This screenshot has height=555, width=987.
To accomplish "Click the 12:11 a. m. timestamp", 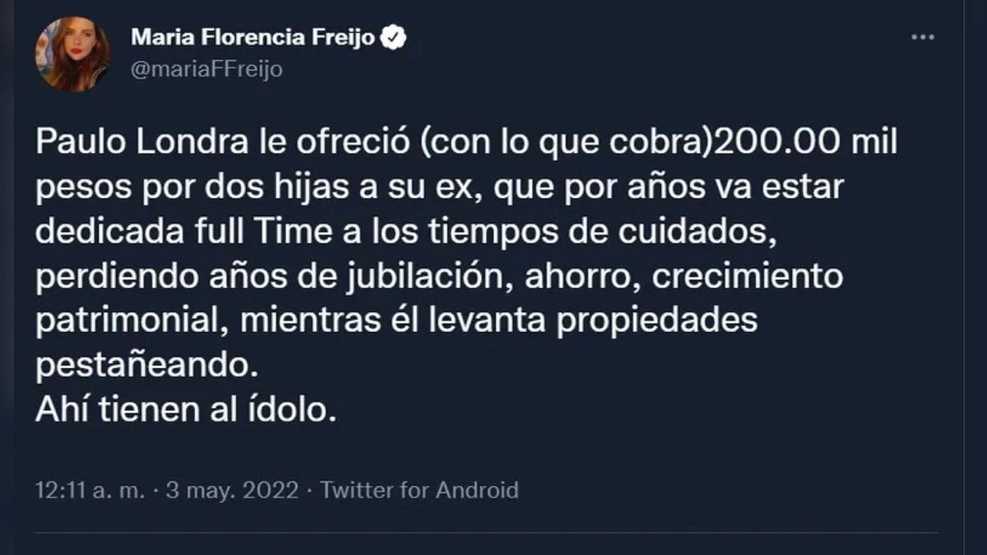I will (90, 491).
